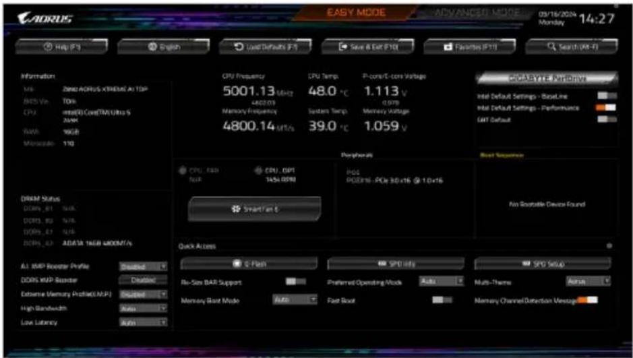Screen dimensions: 633x358
Task: Enable the Fast Boot switch
Action: pos(442,300)
